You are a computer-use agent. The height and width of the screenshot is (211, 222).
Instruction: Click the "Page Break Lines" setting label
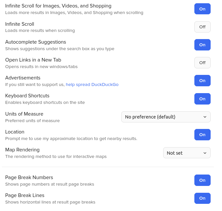pyautogui.click(x=25, y=195)
